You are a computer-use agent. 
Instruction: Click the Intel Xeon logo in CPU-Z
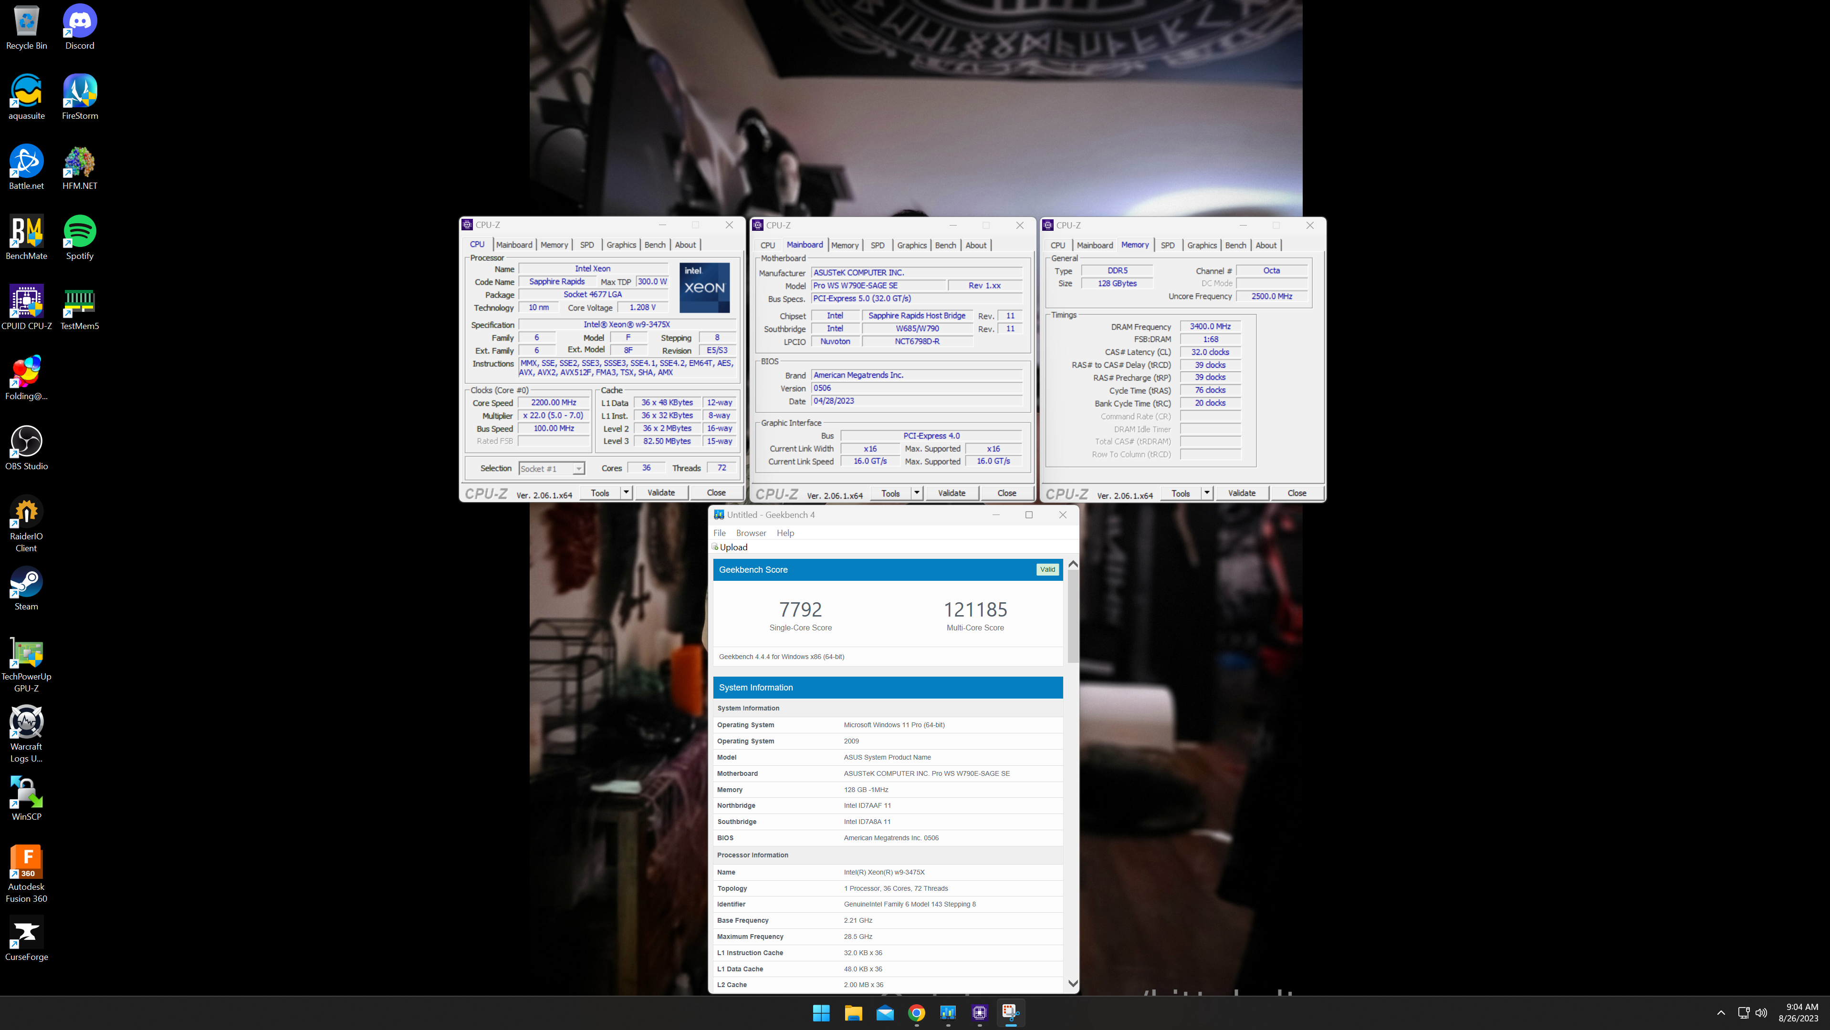[x=705, y=288]
